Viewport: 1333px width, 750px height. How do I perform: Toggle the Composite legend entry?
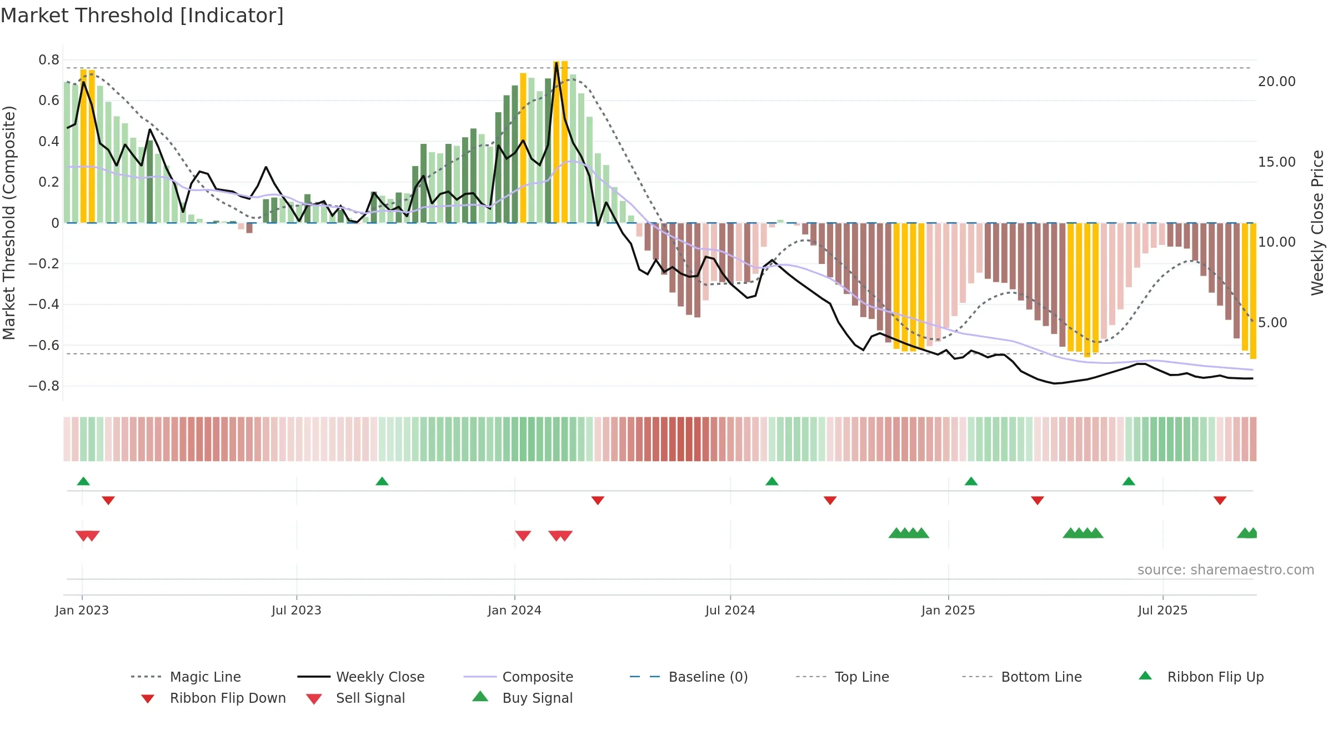518,677
